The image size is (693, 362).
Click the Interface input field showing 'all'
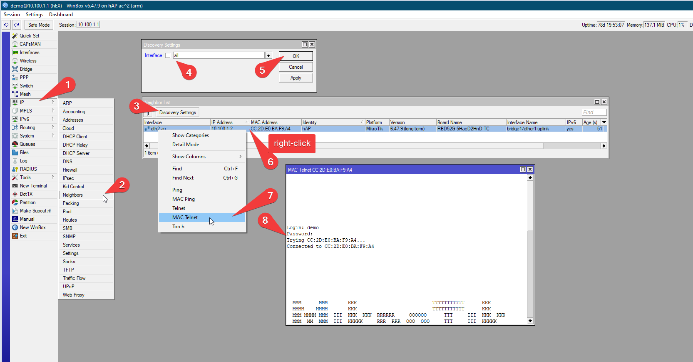(219, 55)
